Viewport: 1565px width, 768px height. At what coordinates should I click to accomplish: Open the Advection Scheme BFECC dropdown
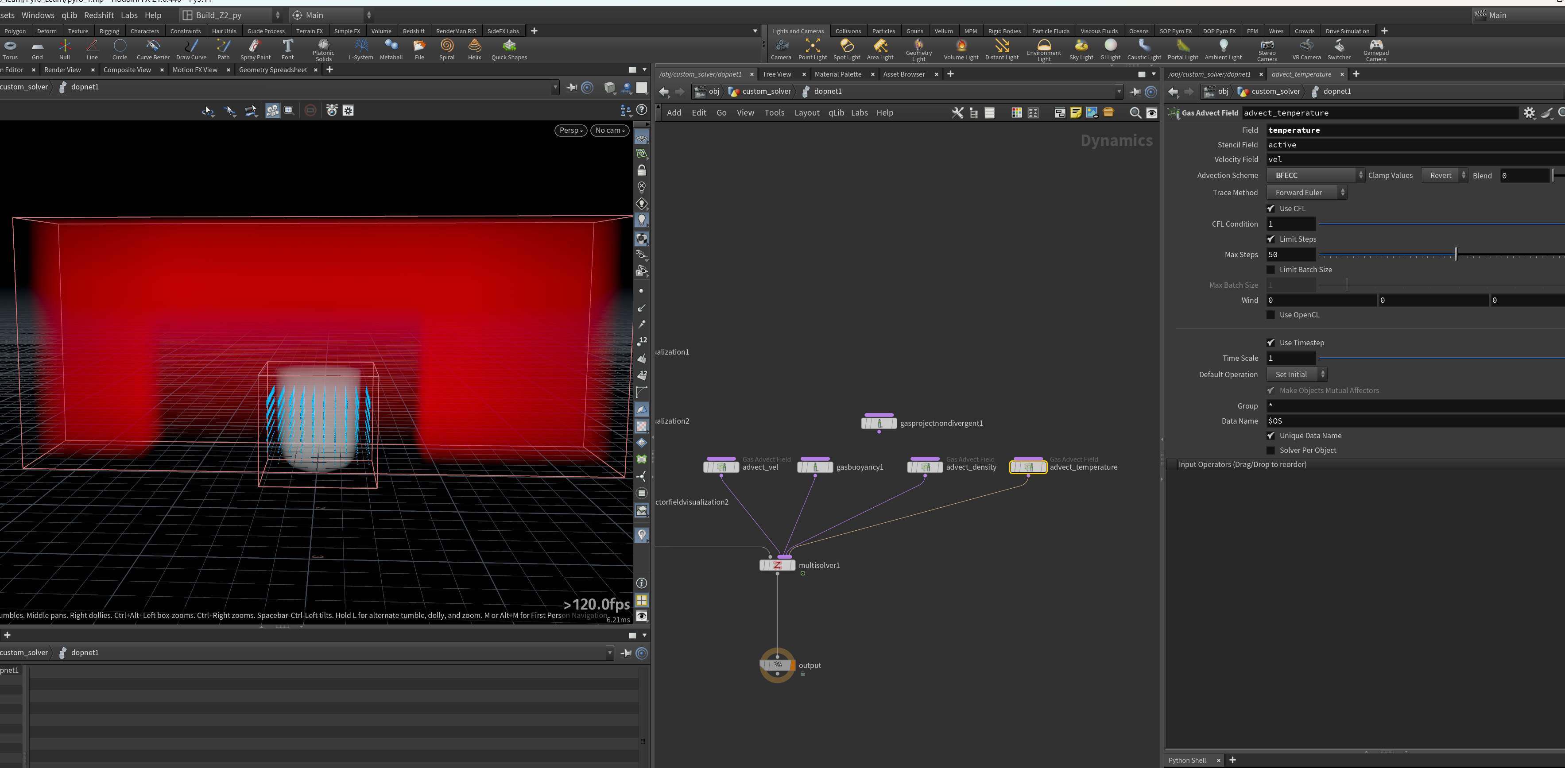coord(1315,175)
